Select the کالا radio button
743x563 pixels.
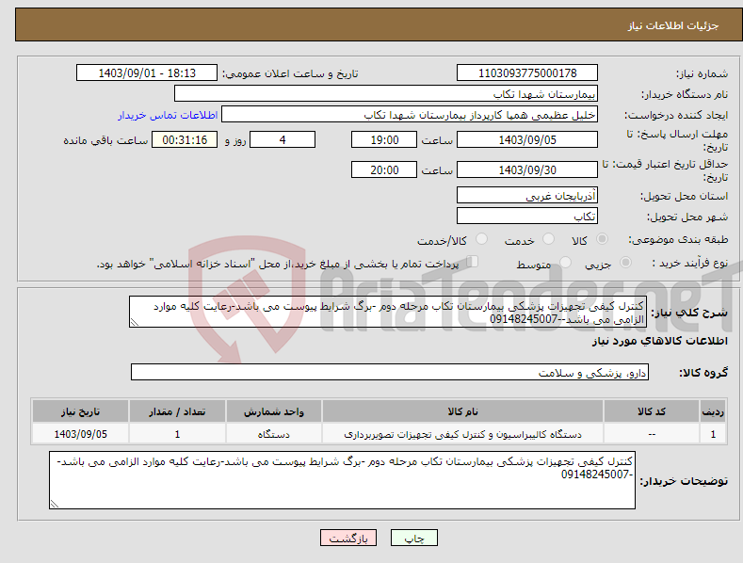(602, 239)
